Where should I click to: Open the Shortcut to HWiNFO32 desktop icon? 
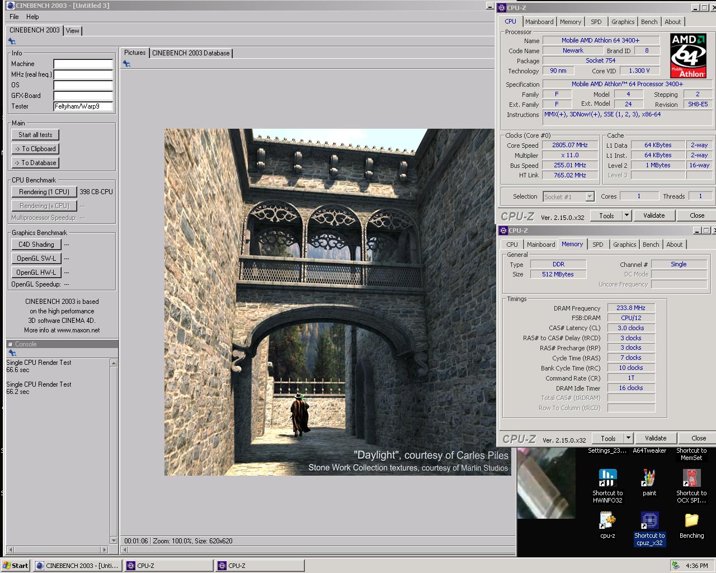tap(607, 485)
